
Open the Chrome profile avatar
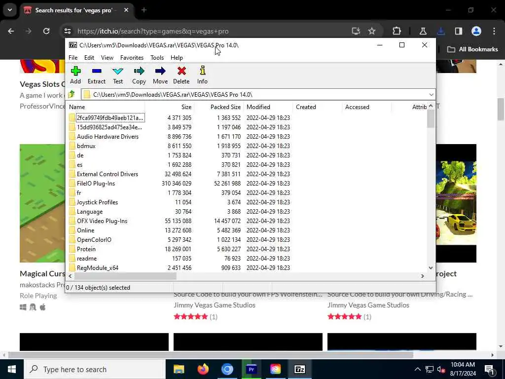pyautogui.click(x=476, y=31)
